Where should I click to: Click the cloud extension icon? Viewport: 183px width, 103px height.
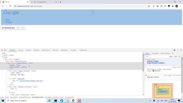[158, 6]
